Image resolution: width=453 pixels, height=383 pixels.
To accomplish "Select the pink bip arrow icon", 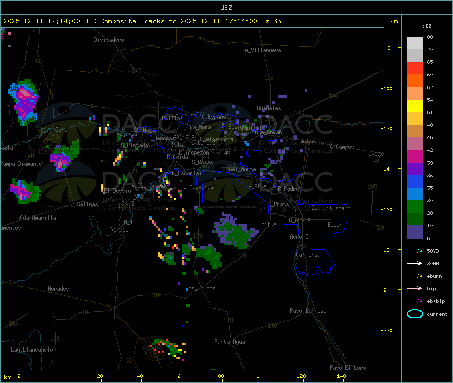I will pyautogui.click(x=415, y=288).
